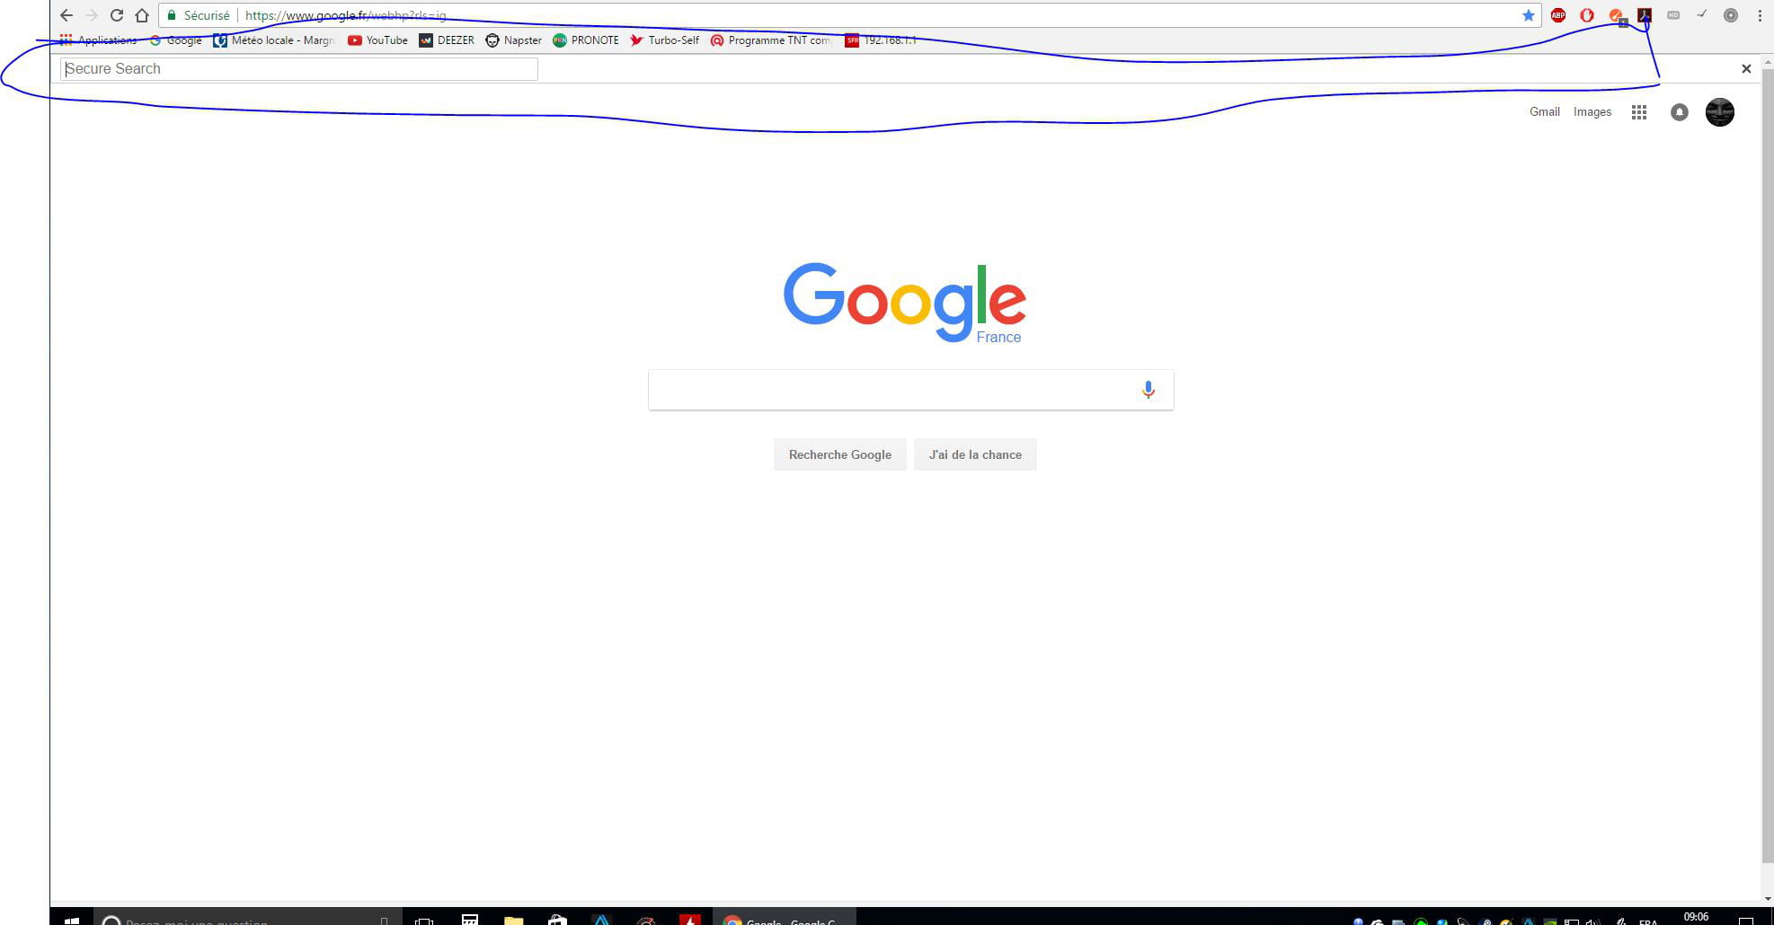Open Google notifications bell
1774x925 pixels.
pos(1680,112)
